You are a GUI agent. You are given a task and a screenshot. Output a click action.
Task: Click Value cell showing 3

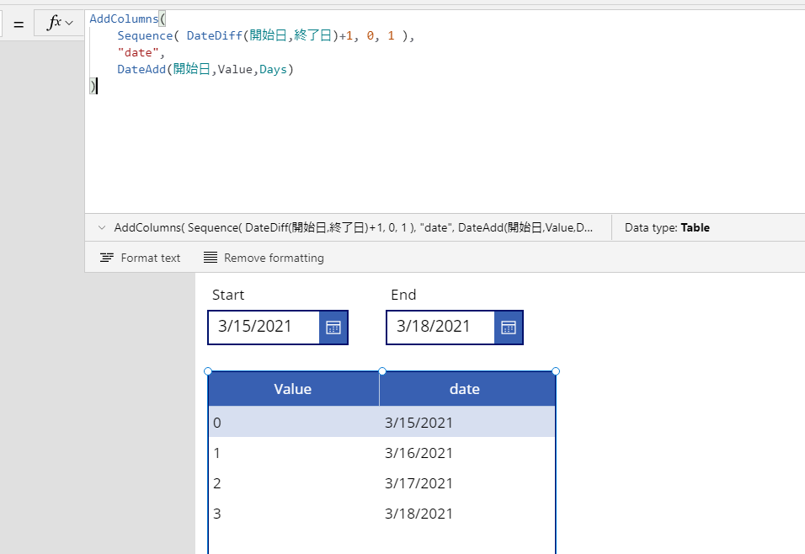click(217, 514)
